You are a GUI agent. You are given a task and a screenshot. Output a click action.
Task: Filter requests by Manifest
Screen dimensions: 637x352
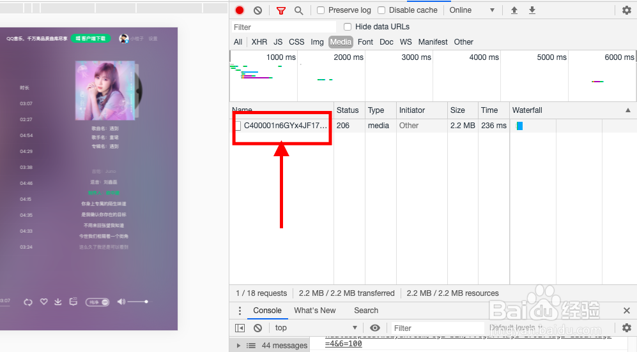433,42
